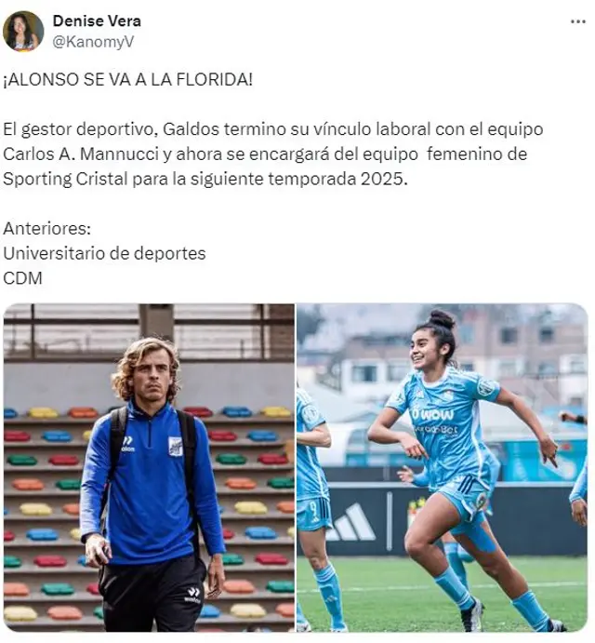The height and width of the screenshot is (643, 595).
Task: Select the headline ¡ALONSO SE VA A LA FLORIDA!
Action: tap(128, 79)
